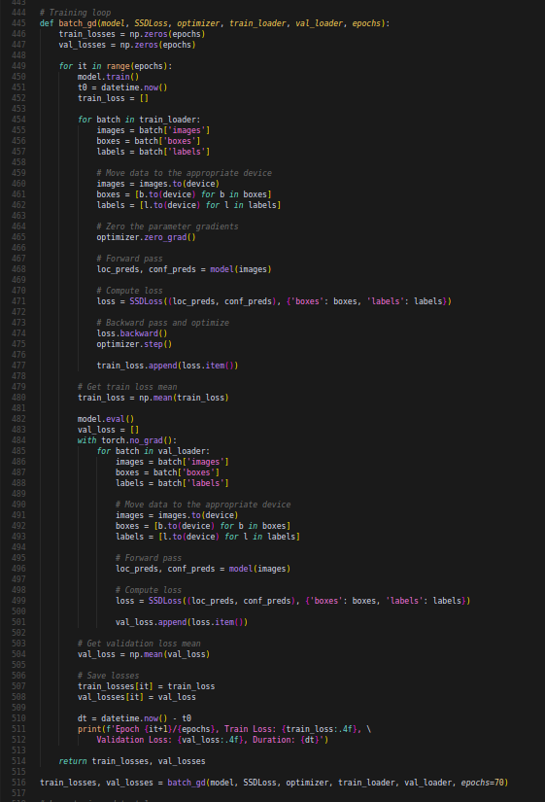
Task: Click '# Get validation loss mean' comment
Action: 139,644
